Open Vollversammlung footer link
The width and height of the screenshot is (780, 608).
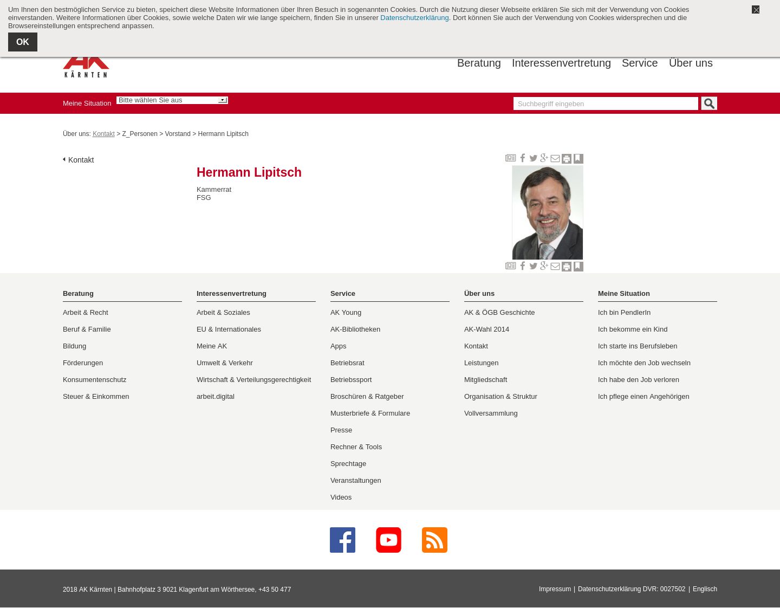click(491, 413)
